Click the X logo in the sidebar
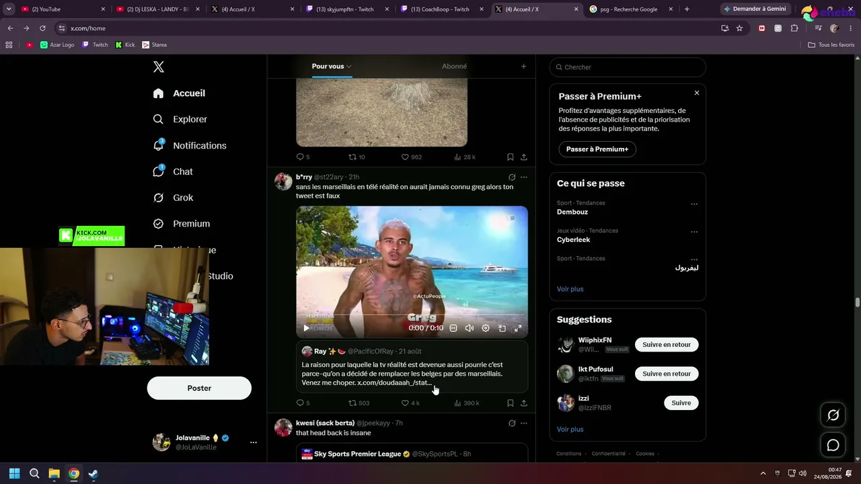This screenshot has width=861, height=484. click(x=159, y=67)
